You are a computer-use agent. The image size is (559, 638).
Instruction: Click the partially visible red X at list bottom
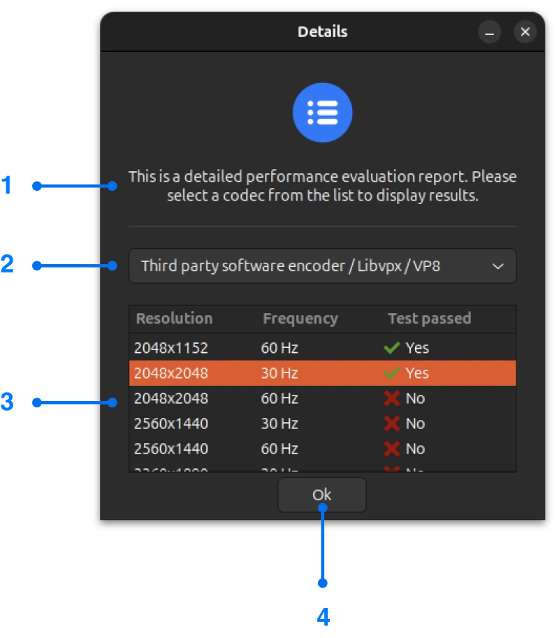(393, 470)
